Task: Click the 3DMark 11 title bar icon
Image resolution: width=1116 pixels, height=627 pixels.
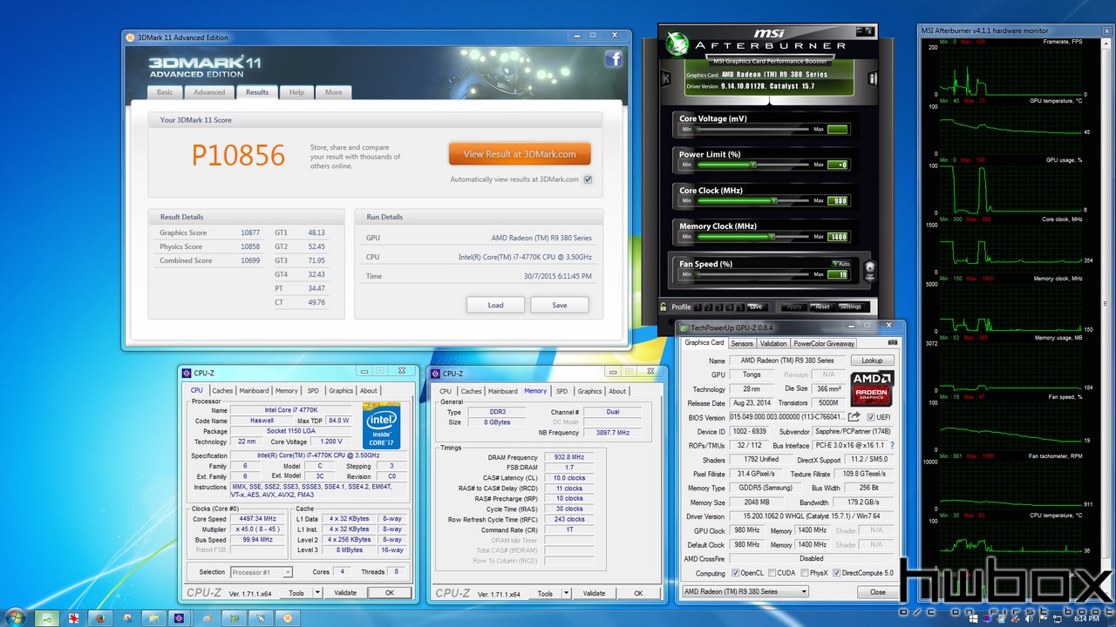Action: [x=131, y=37]
